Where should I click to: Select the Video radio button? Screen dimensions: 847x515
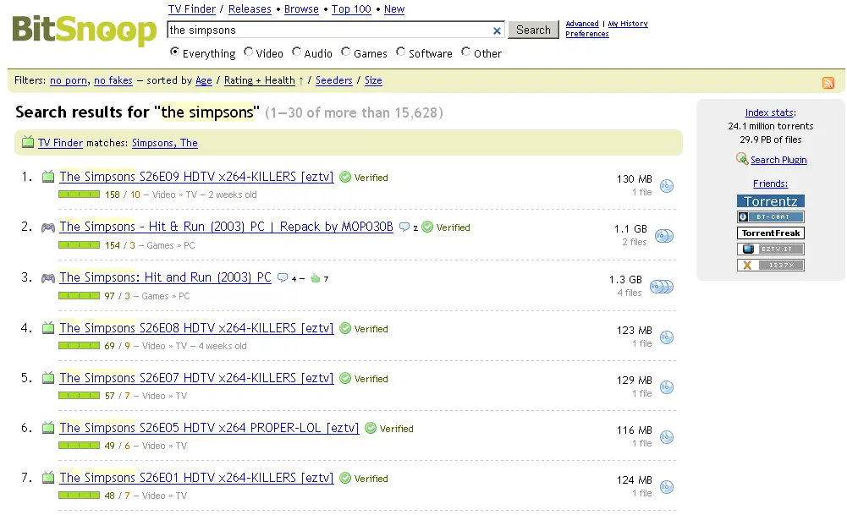click(248, 52)
